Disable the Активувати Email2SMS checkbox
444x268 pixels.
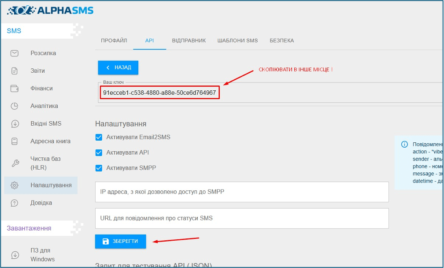[x=100, y=137]
